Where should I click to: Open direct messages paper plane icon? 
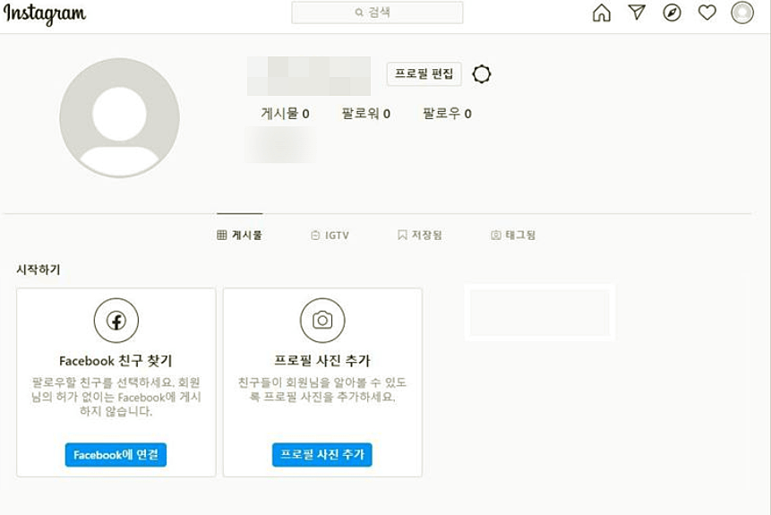click(637, 13)
